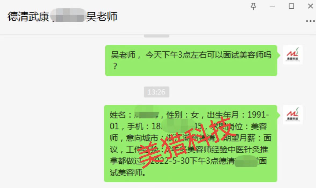This screenshot has height=188, width=316.
Task: Pin the chat window on top
Action: pos(253,6)
